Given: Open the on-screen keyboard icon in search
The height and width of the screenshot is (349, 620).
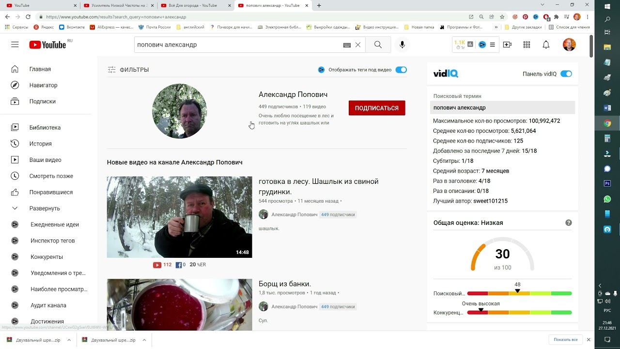Looking at the screenshot, I should pyautogui.click(x=347, y=45).
